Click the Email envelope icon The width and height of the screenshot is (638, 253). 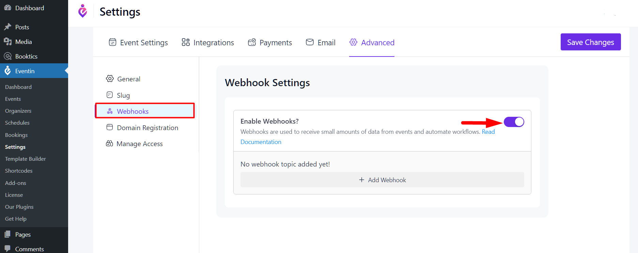[310, 42]
